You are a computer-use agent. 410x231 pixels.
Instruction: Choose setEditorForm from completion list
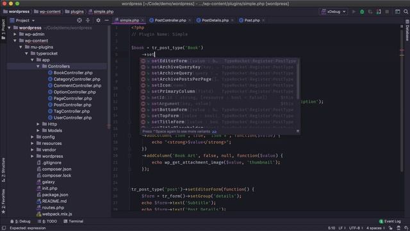coord(219,61)
